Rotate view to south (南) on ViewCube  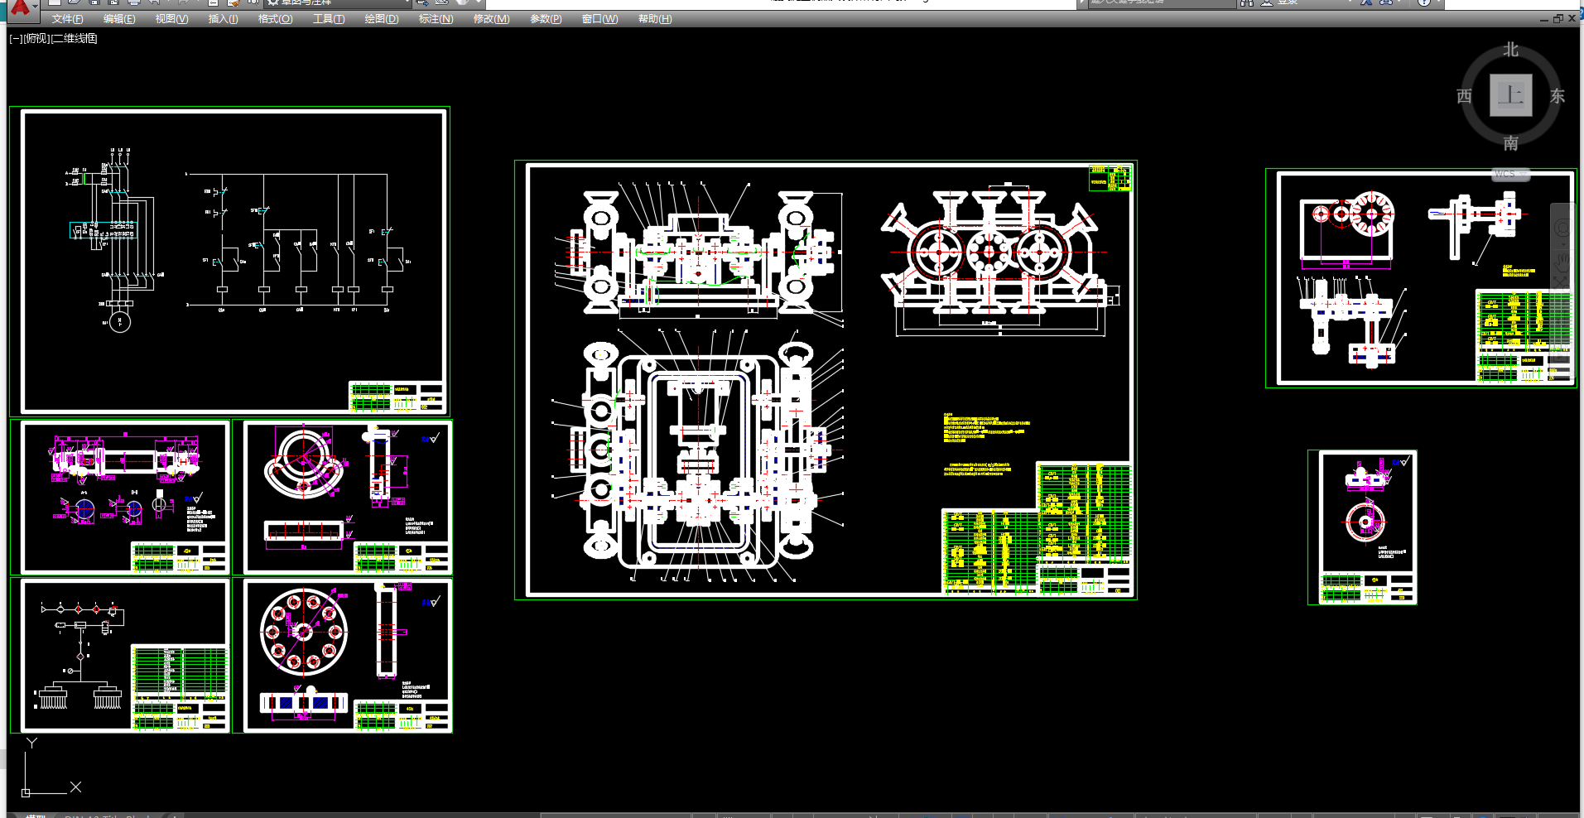coord(1510,142)
